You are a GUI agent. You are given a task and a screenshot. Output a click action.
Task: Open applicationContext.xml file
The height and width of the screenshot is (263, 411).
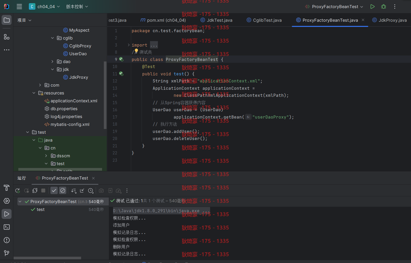71,101
